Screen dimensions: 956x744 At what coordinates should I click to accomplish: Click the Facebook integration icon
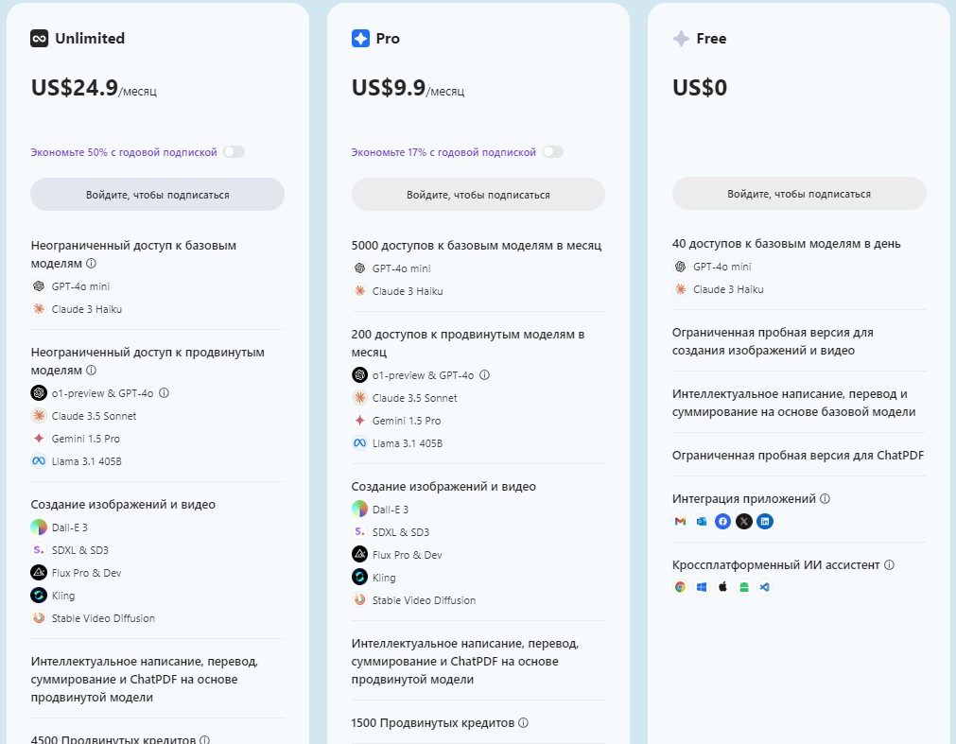pyautogui.click(x=722, y=521)
